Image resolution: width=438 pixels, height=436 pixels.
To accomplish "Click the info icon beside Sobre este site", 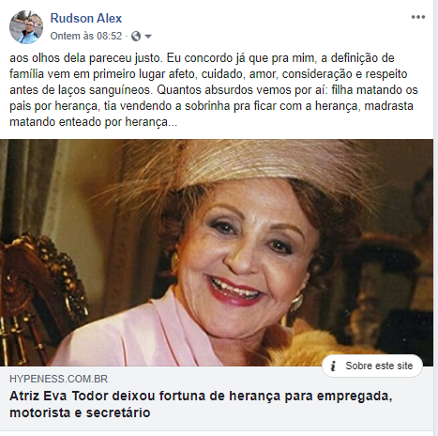I will [333, 366].
